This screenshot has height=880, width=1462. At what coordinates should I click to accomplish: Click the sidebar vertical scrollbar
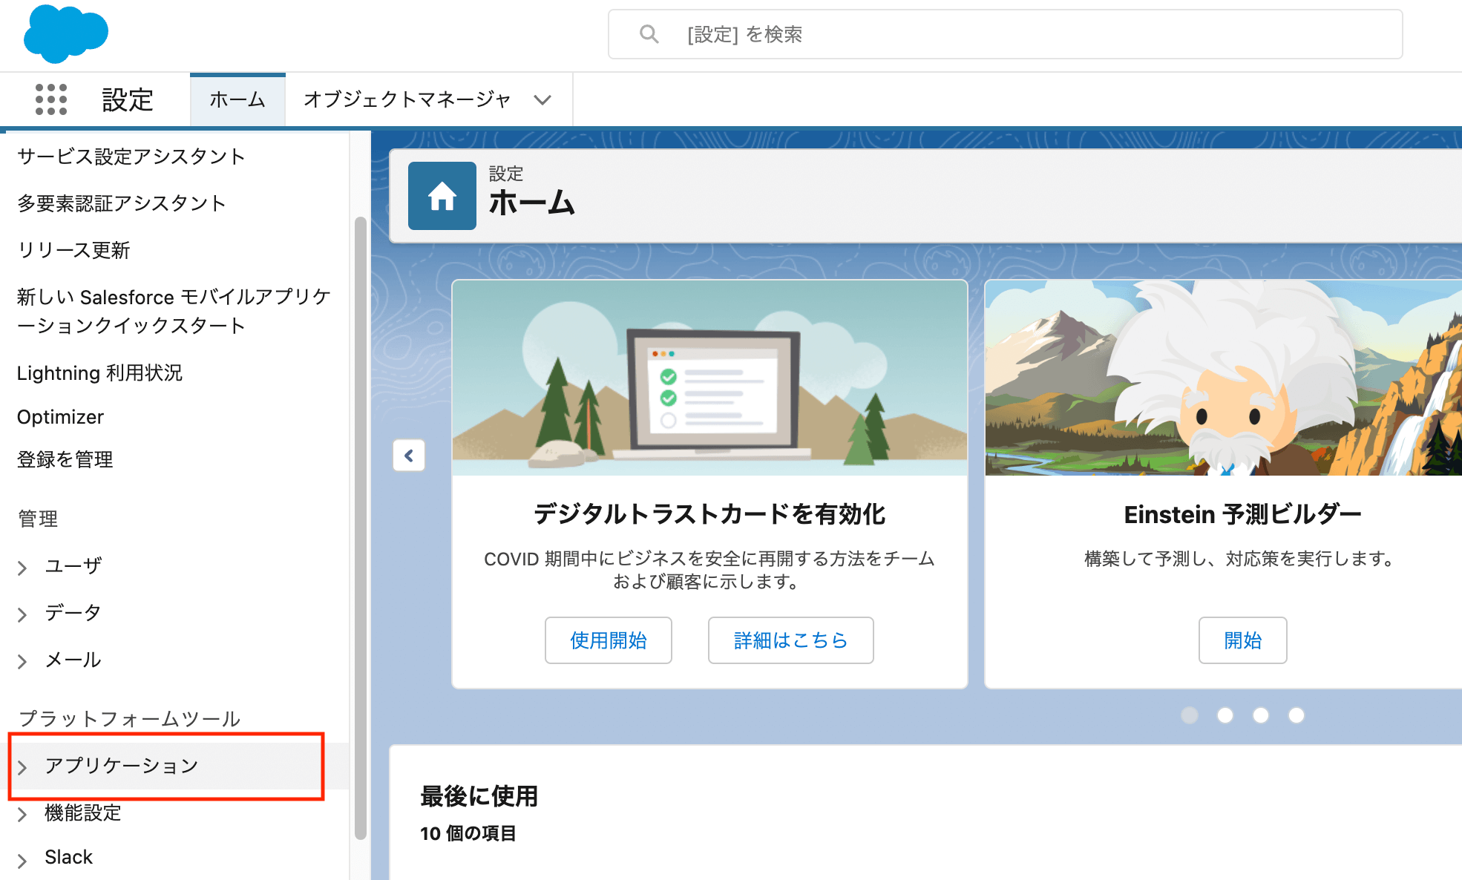coord(361,527)
